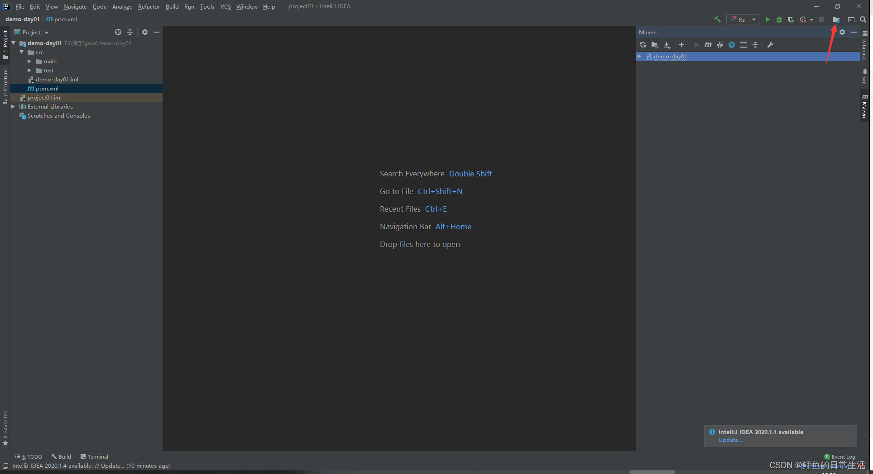Toggle the Structure side tab
This screenshot has height=474, width=873.
tap(5, 86)
